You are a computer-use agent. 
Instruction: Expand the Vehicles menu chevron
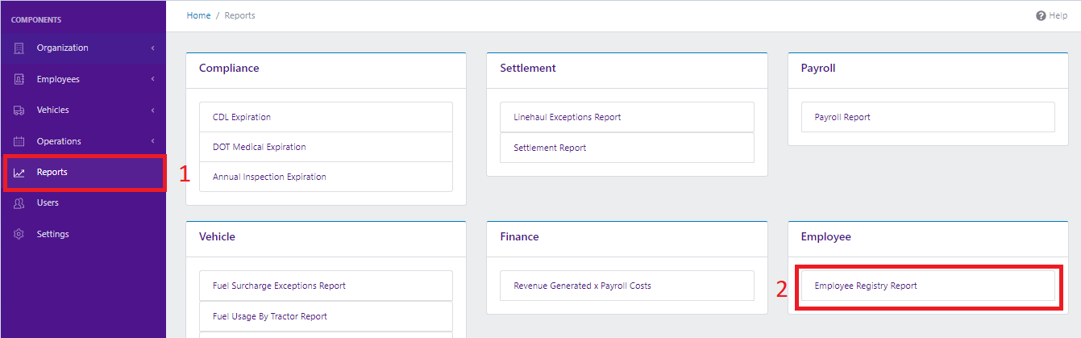pyautogui.click(x=152, y=111)
